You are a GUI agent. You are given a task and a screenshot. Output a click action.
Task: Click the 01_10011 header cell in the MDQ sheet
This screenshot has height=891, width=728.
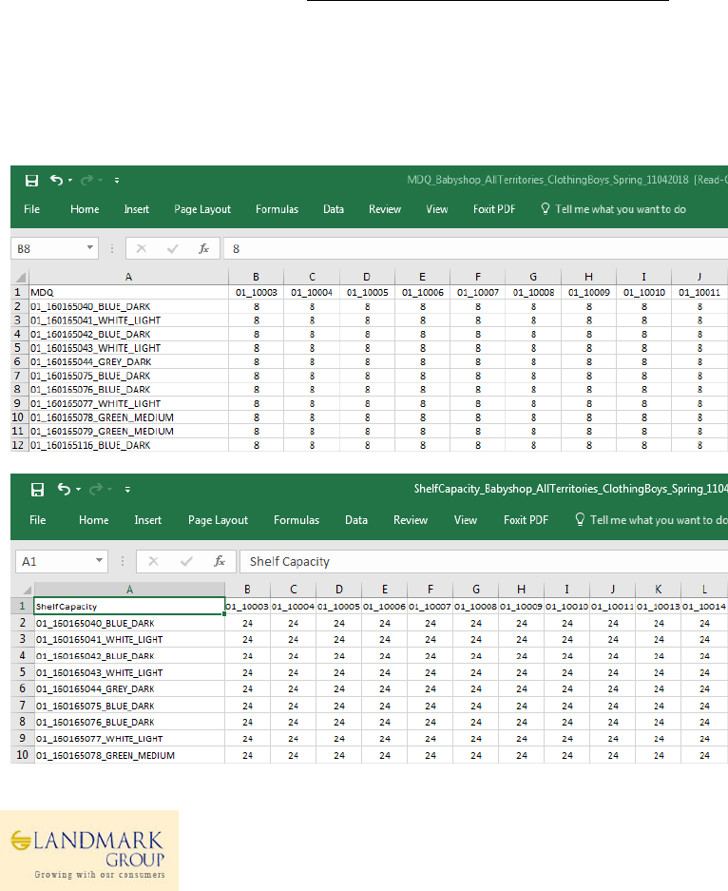click(699, 292)
